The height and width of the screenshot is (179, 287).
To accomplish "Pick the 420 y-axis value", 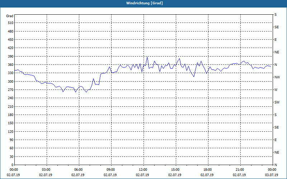I will (11, 48).
